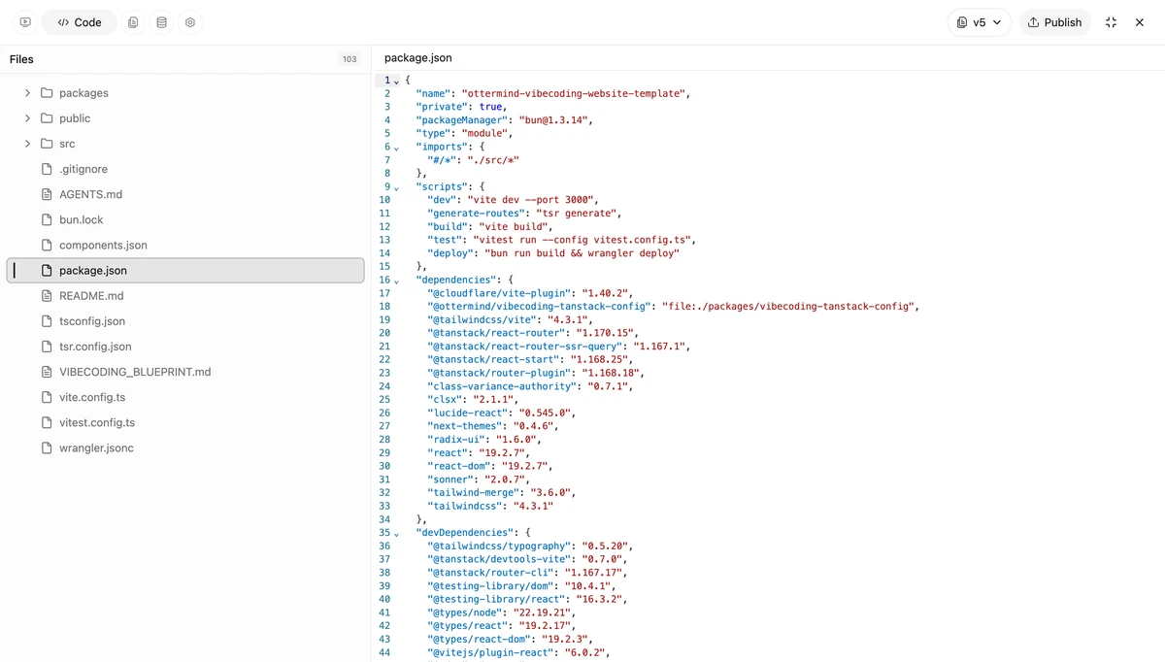
Task: Click the package.json editor title
Action: click(x=417, y=58)
